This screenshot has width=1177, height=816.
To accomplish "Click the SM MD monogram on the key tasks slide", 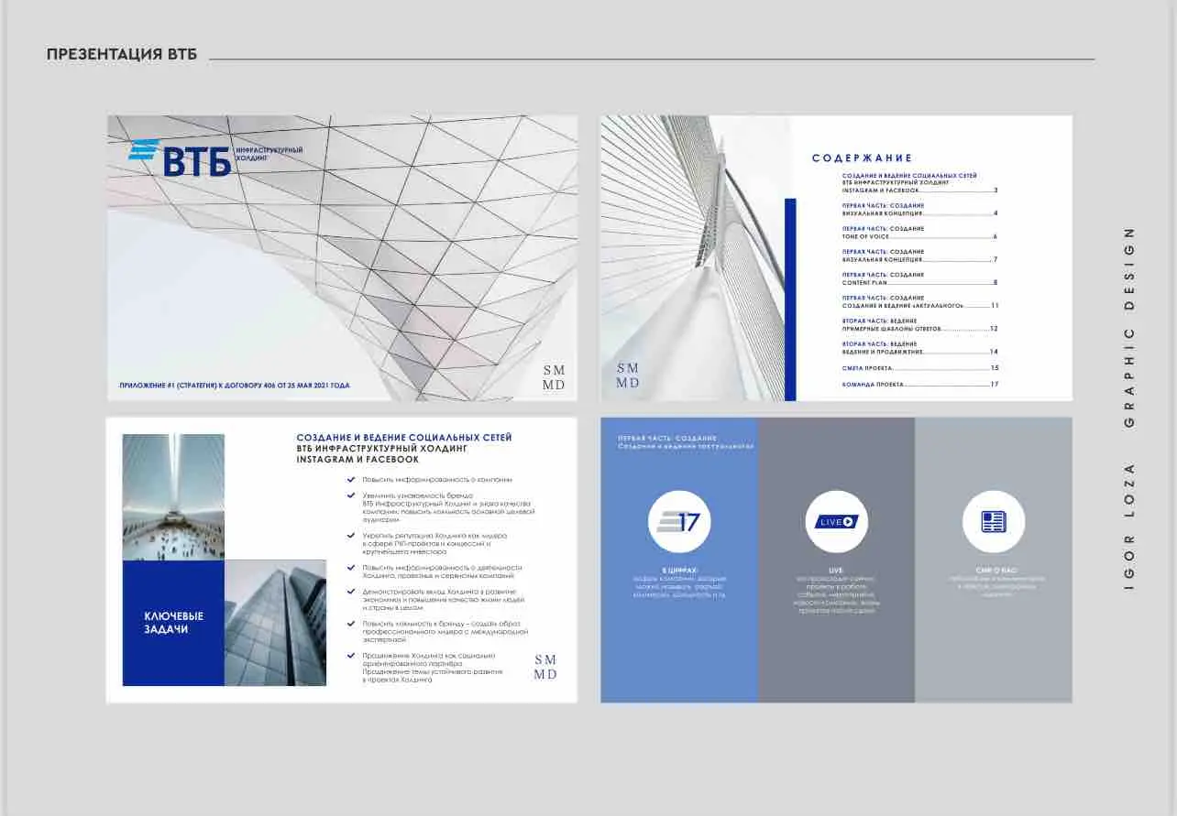I will pos(545,667).
